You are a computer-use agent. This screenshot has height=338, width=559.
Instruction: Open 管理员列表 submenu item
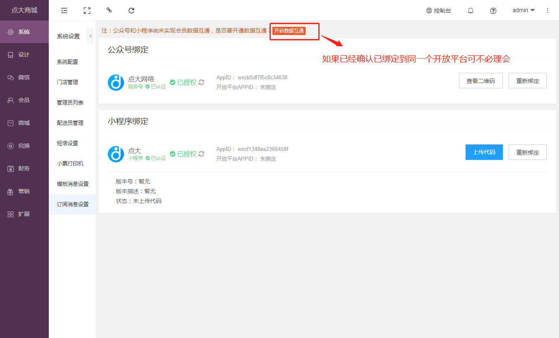(72, 102)
